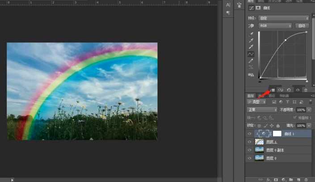Select the black point eyedropper in Curves
The height and width of the screenshot is (182, 315).
click(251, 34)
